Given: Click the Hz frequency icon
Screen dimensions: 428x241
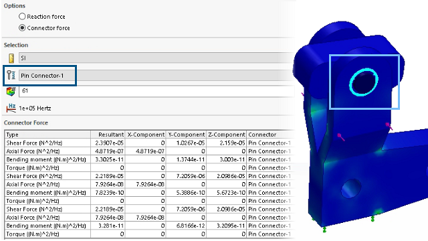Looking at the screenshot, I should [x=11, y=108].
